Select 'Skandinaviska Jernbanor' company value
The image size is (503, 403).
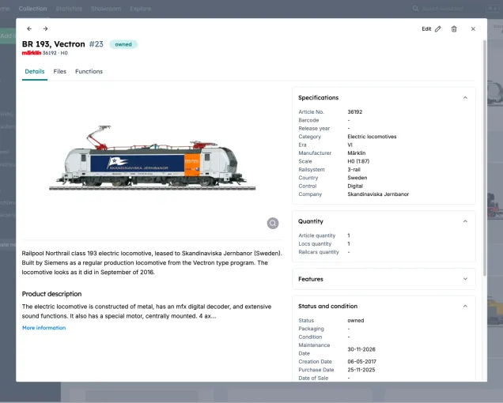coord(378,194)
